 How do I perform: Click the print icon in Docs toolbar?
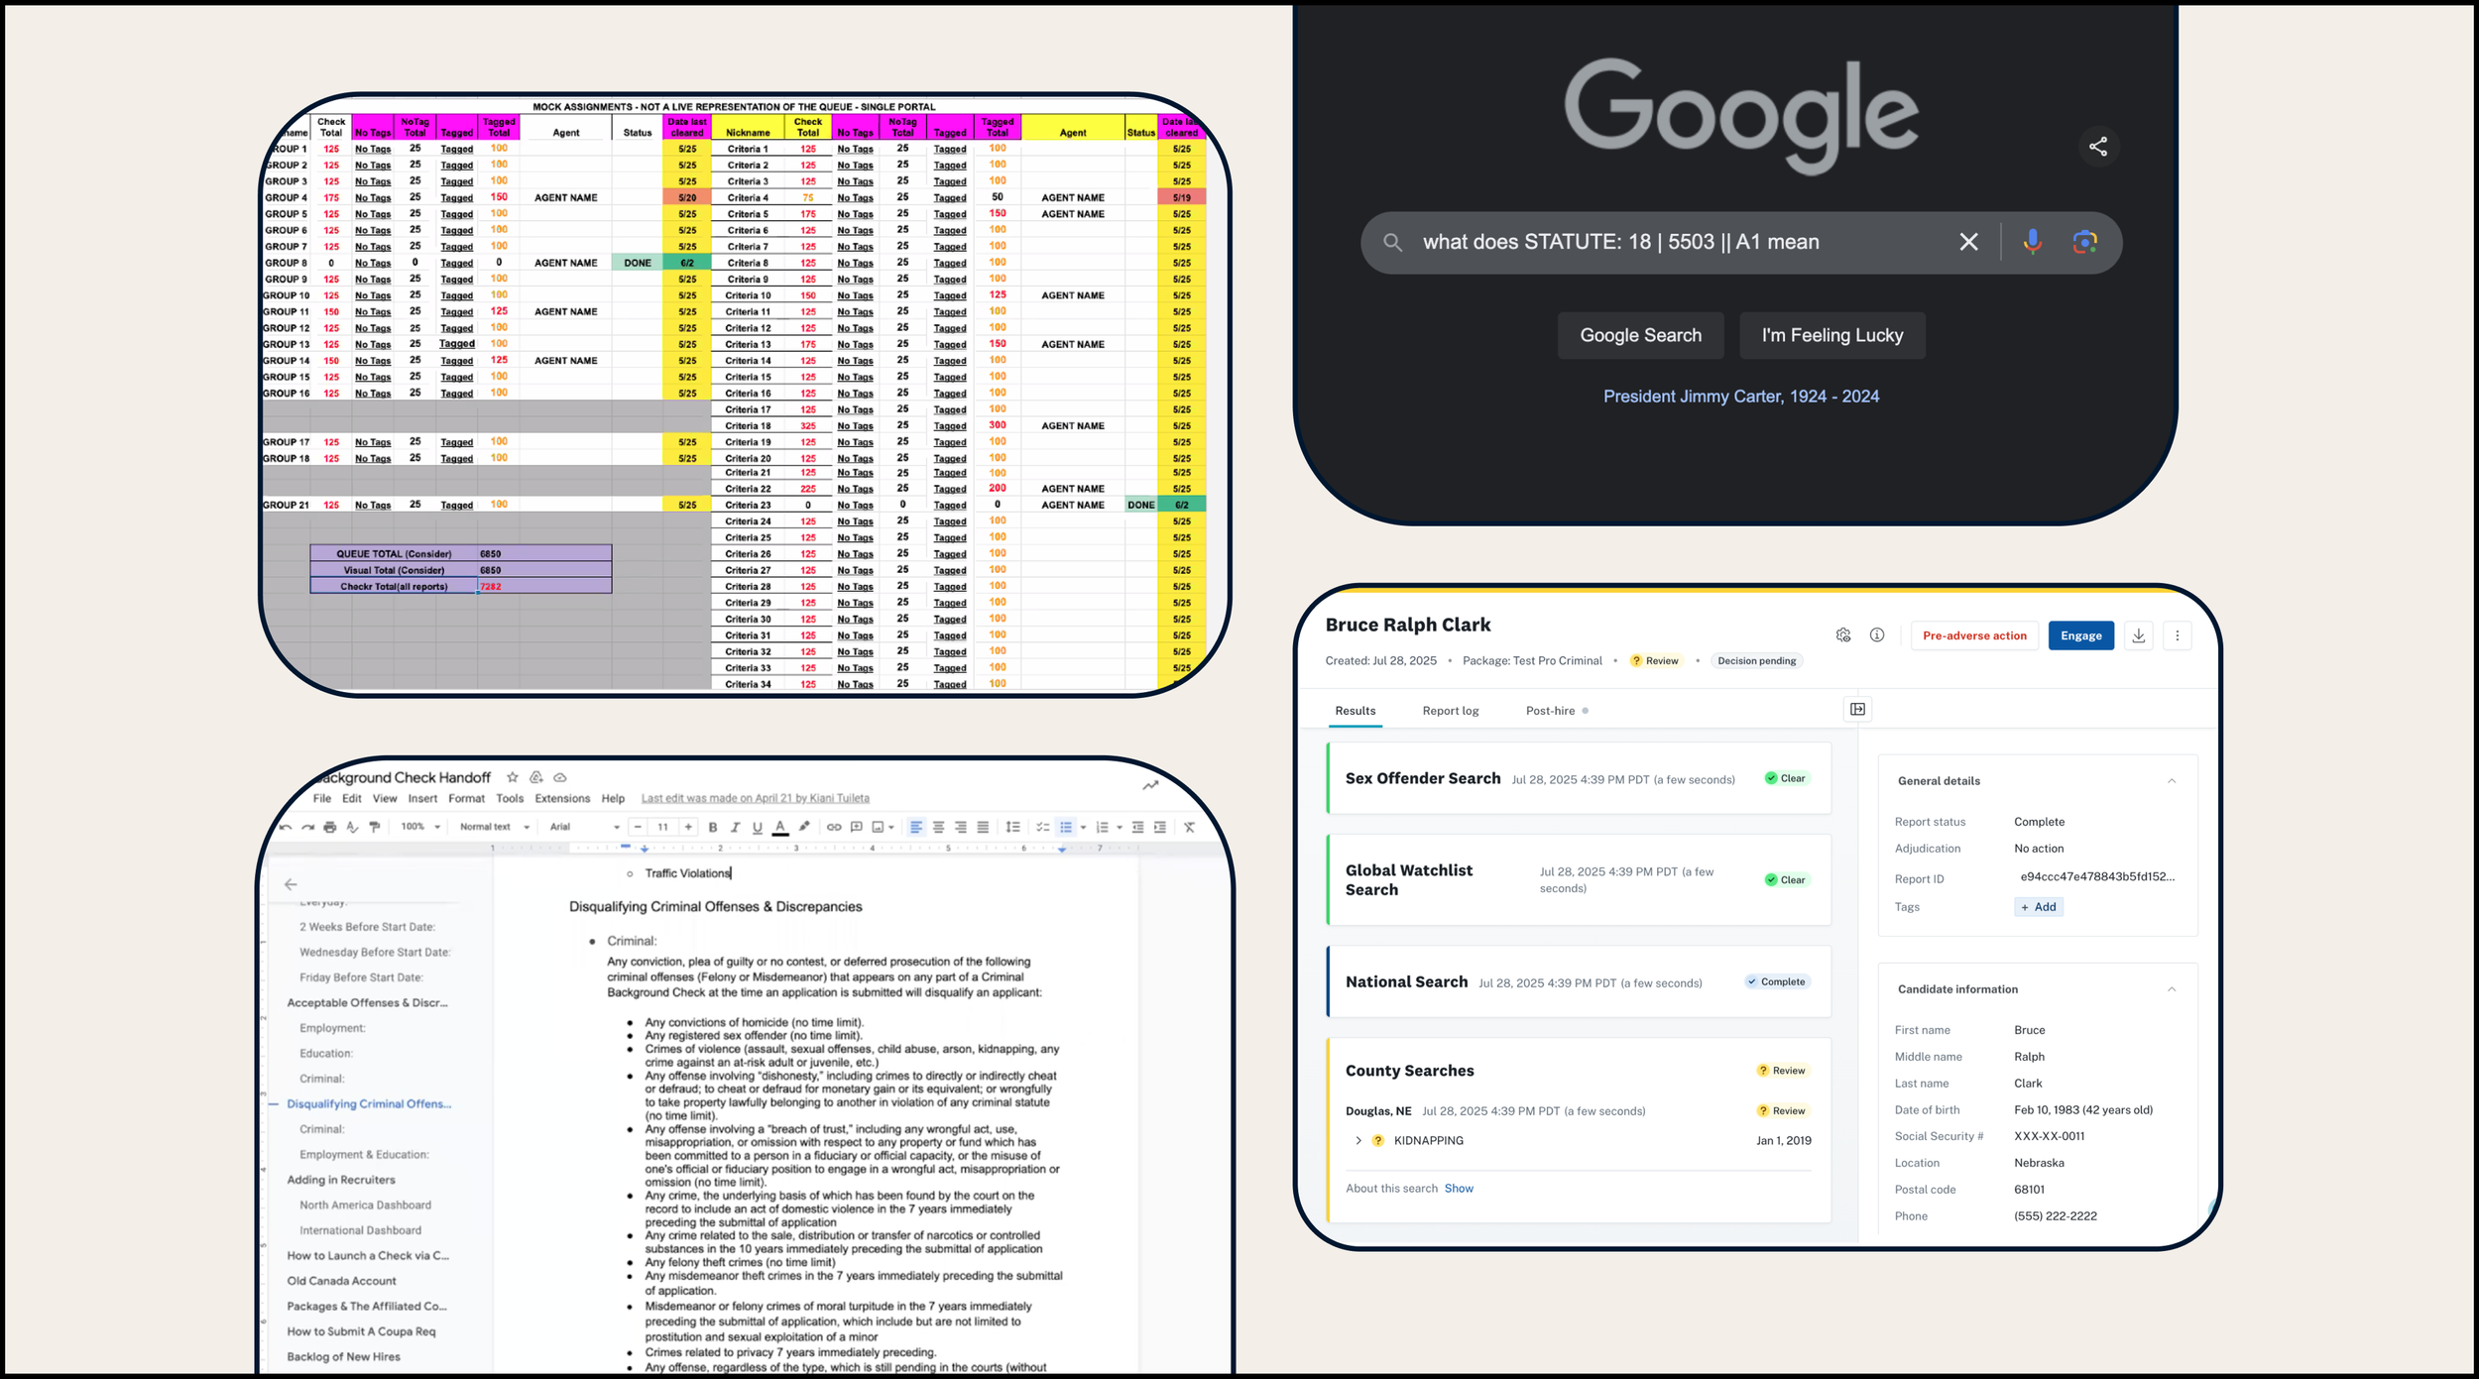pyautogui.click(x=330, y=827)
